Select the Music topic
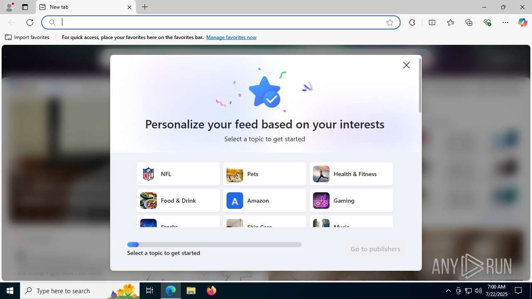Image resolution: width=532 pixels, height=299 pixels. [351, 222]
